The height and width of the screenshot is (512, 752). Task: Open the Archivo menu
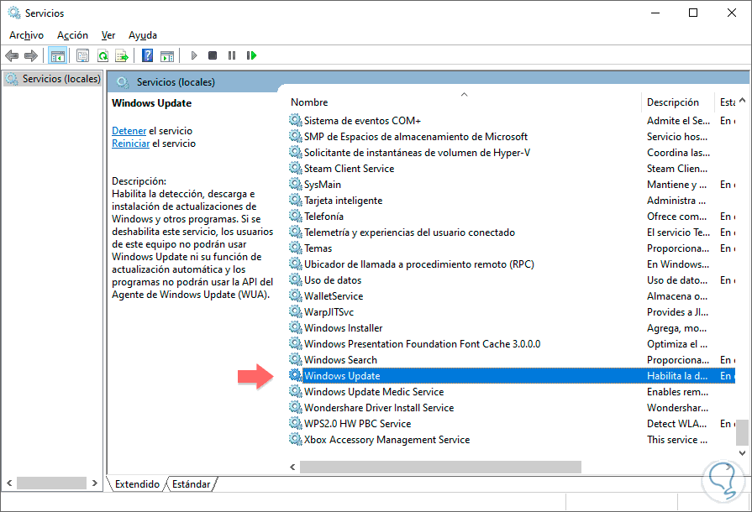26,35
